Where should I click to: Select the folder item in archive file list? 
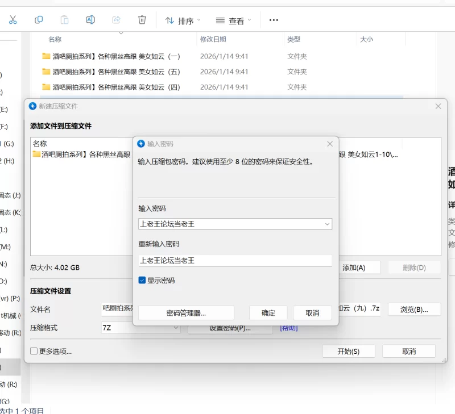click(x=81, y=154)
